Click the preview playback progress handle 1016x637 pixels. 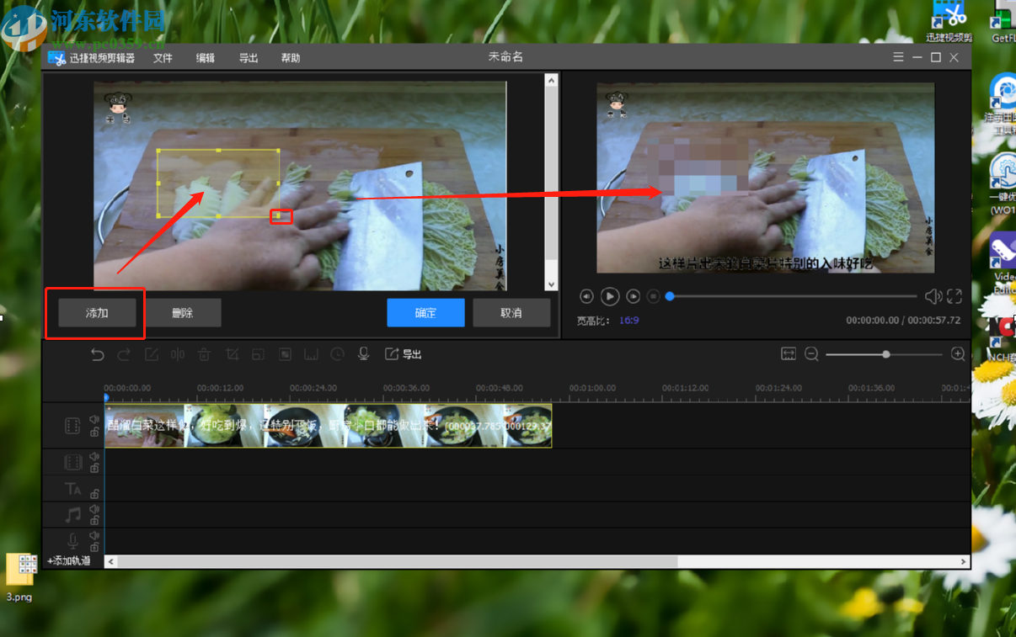670,296
